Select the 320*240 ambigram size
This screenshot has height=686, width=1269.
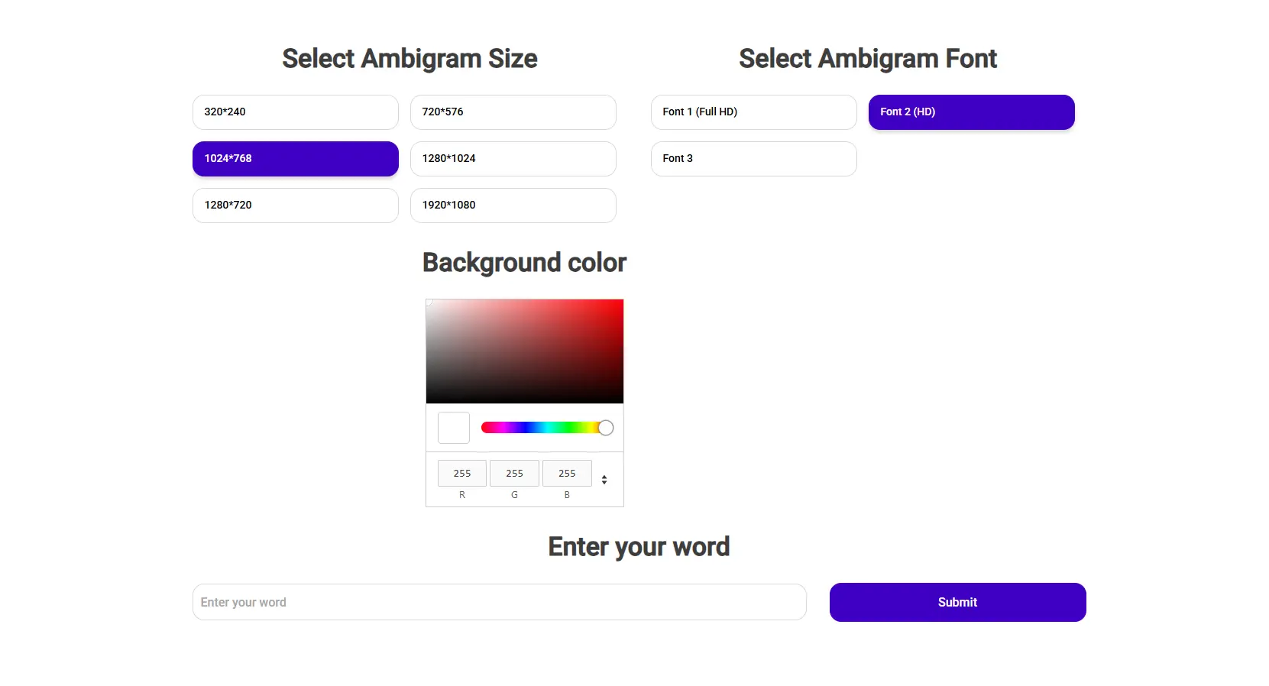pos(295,112)
